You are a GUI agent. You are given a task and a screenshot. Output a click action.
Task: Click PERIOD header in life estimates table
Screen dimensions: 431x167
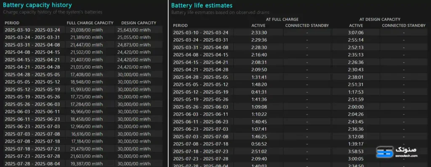coord(180,26)
